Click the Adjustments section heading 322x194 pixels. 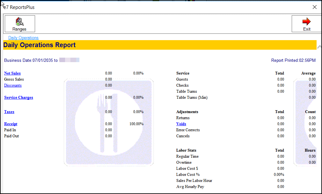coord(187,112)
